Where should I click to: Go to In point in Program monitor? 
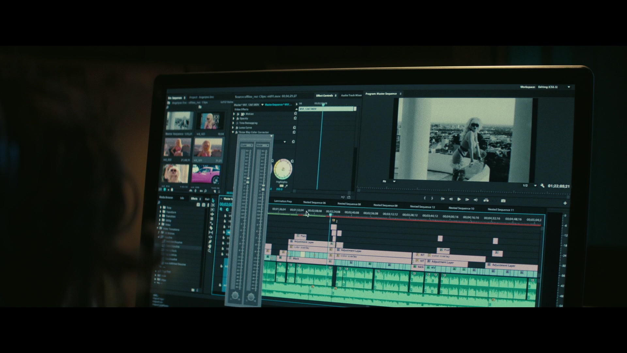click(442, 199)
